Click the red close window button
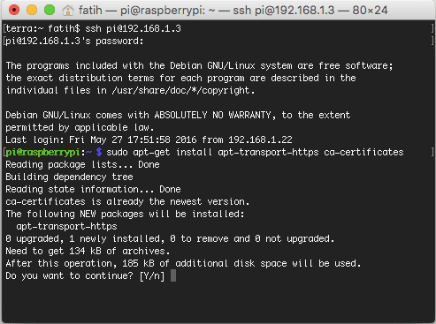This screenshot has width=436, height=324. (x=14, y=10)
